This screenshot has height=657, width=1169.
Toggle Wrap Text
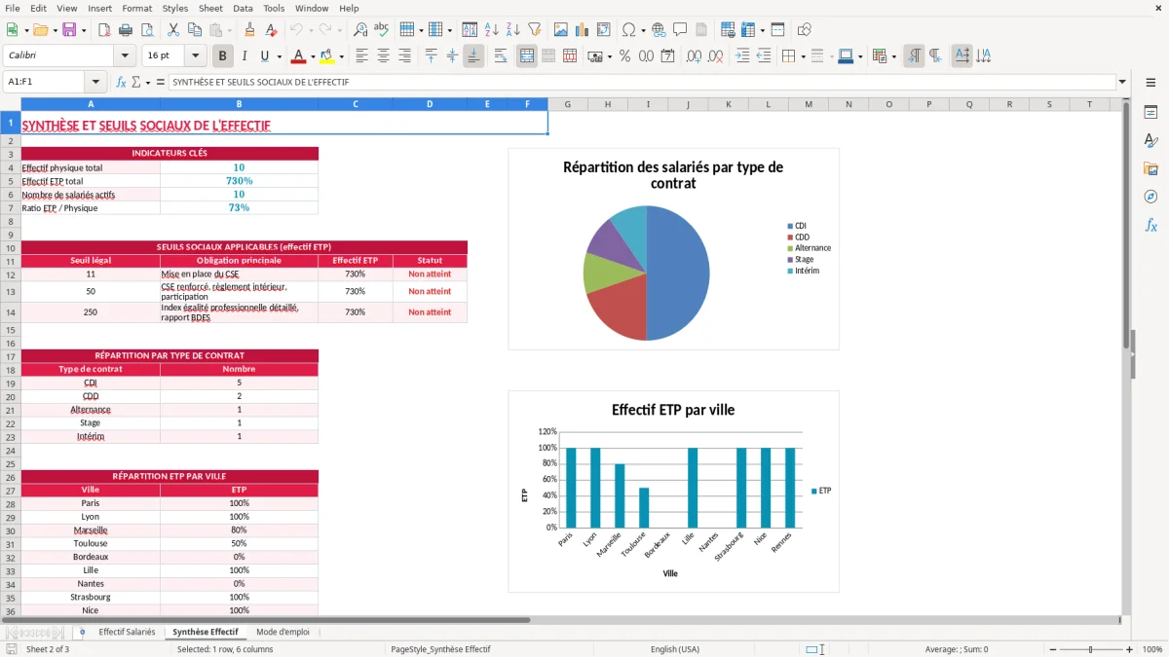pyautogui.click(x=501, y=56)
